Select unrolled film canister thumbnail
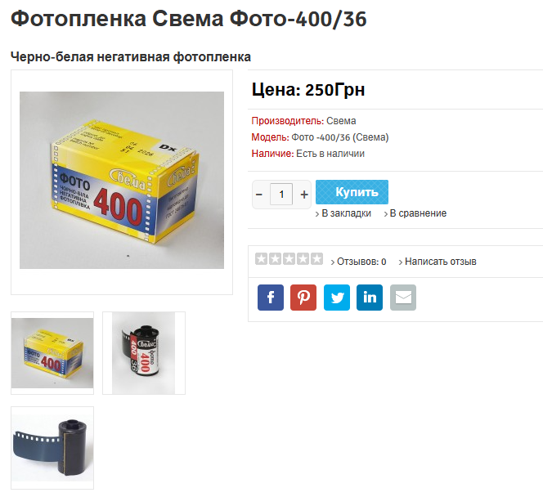 (x=52, y=448)
